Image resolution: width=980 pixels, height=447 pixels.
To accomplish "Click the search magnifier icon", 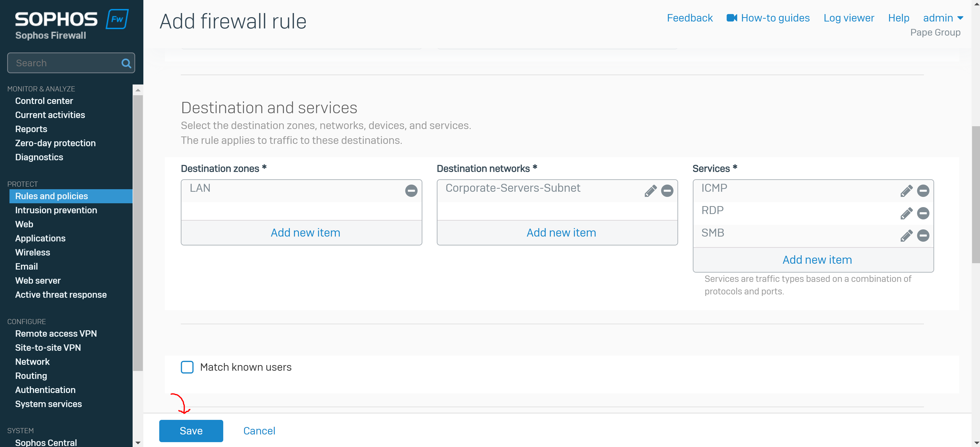I will pyautogui.click(x=126, y=63).
